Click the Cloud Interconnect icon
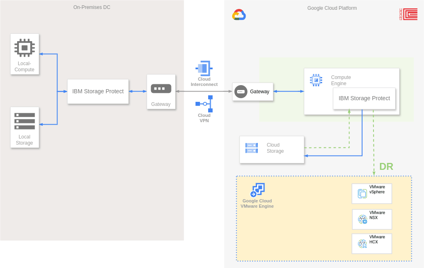 pos(204,68)
